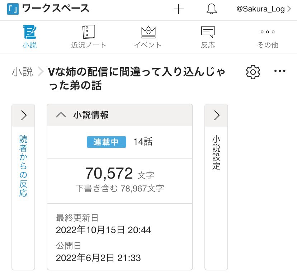
Task: Click the 読者からの反応 vertical link text
Action: coord(23,166)
